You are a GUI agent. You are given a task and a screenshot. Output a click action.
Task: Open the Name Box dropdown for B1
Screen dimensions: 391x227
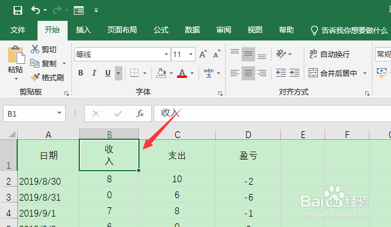[x=59, y=113]
